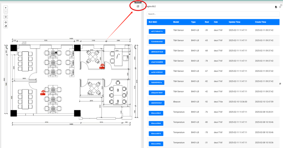The image size is (283, 148).
Task: Click the upper red gateway marker on floorplan
Action: coord(102,66)
